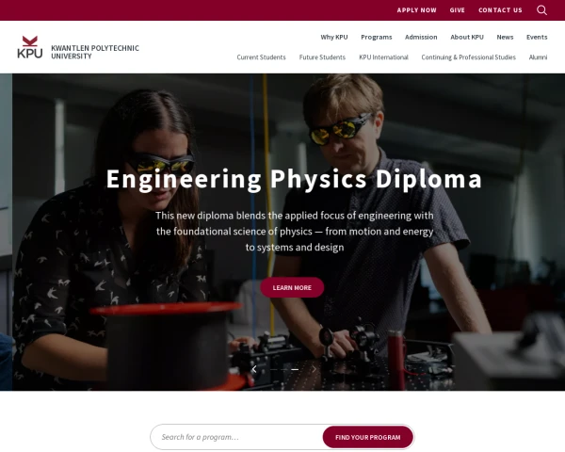
Task: Open the News page
Action: pyautogui.click(x=505, y=37)
